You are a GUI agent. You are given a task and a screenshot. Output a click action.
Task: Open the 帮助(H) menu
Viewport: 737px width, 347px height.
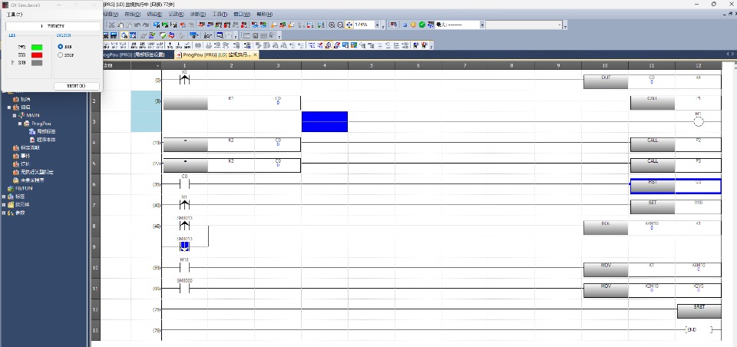click(x=264, y=15)
